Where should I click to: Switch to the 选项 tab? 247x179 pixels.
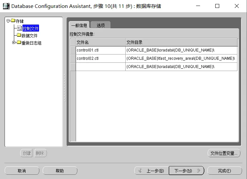click(101, 25)
